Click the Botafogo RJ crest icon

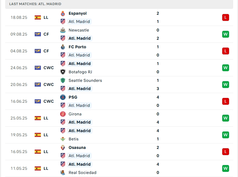click(x=63, y=72)
